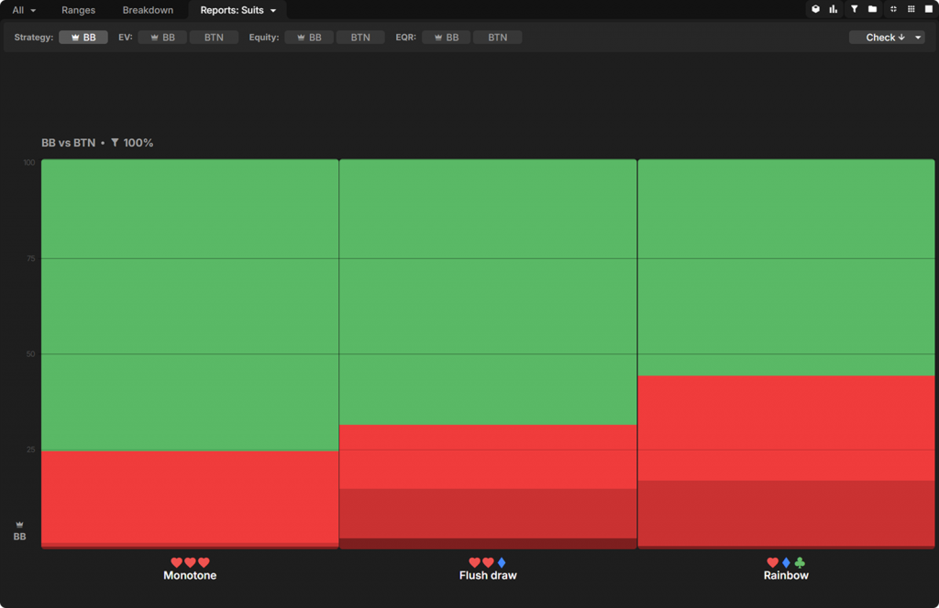Expand the All dropdown
Screen dimensions: 939x608
click(x=24, y=10)
